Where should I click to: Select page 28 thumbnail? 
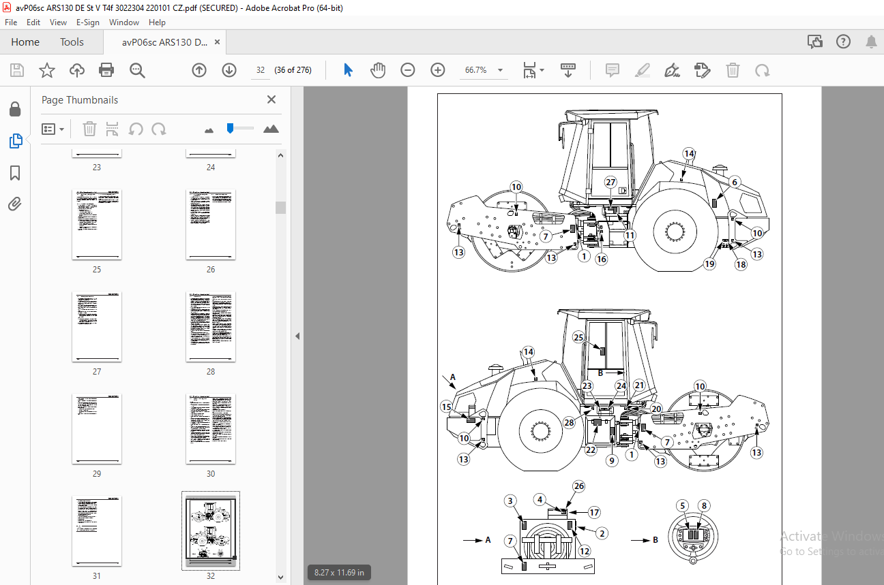tap(211, 327)
